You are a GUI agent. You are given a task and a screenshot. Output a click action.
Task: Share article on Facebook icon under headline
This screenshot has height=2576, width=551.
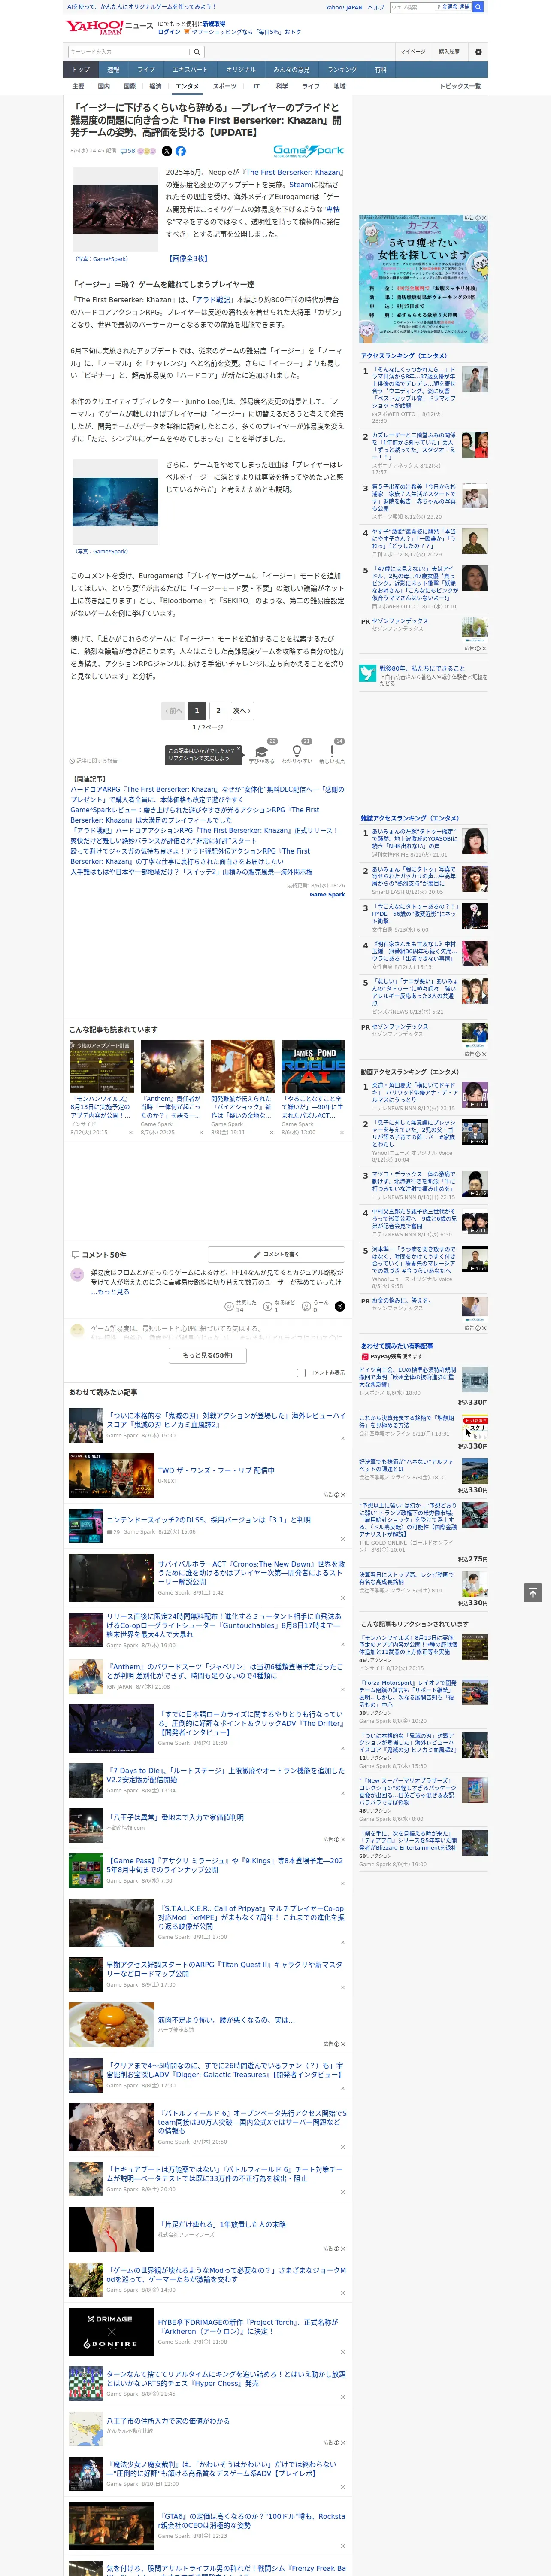(x=181, y=151)
